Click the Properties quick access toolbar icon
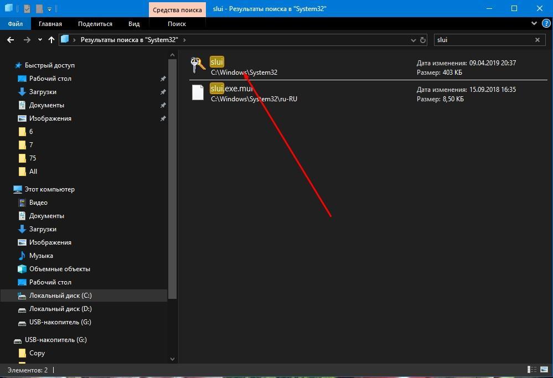The height and width of the screenshot is (378, 553). point(27,8)
